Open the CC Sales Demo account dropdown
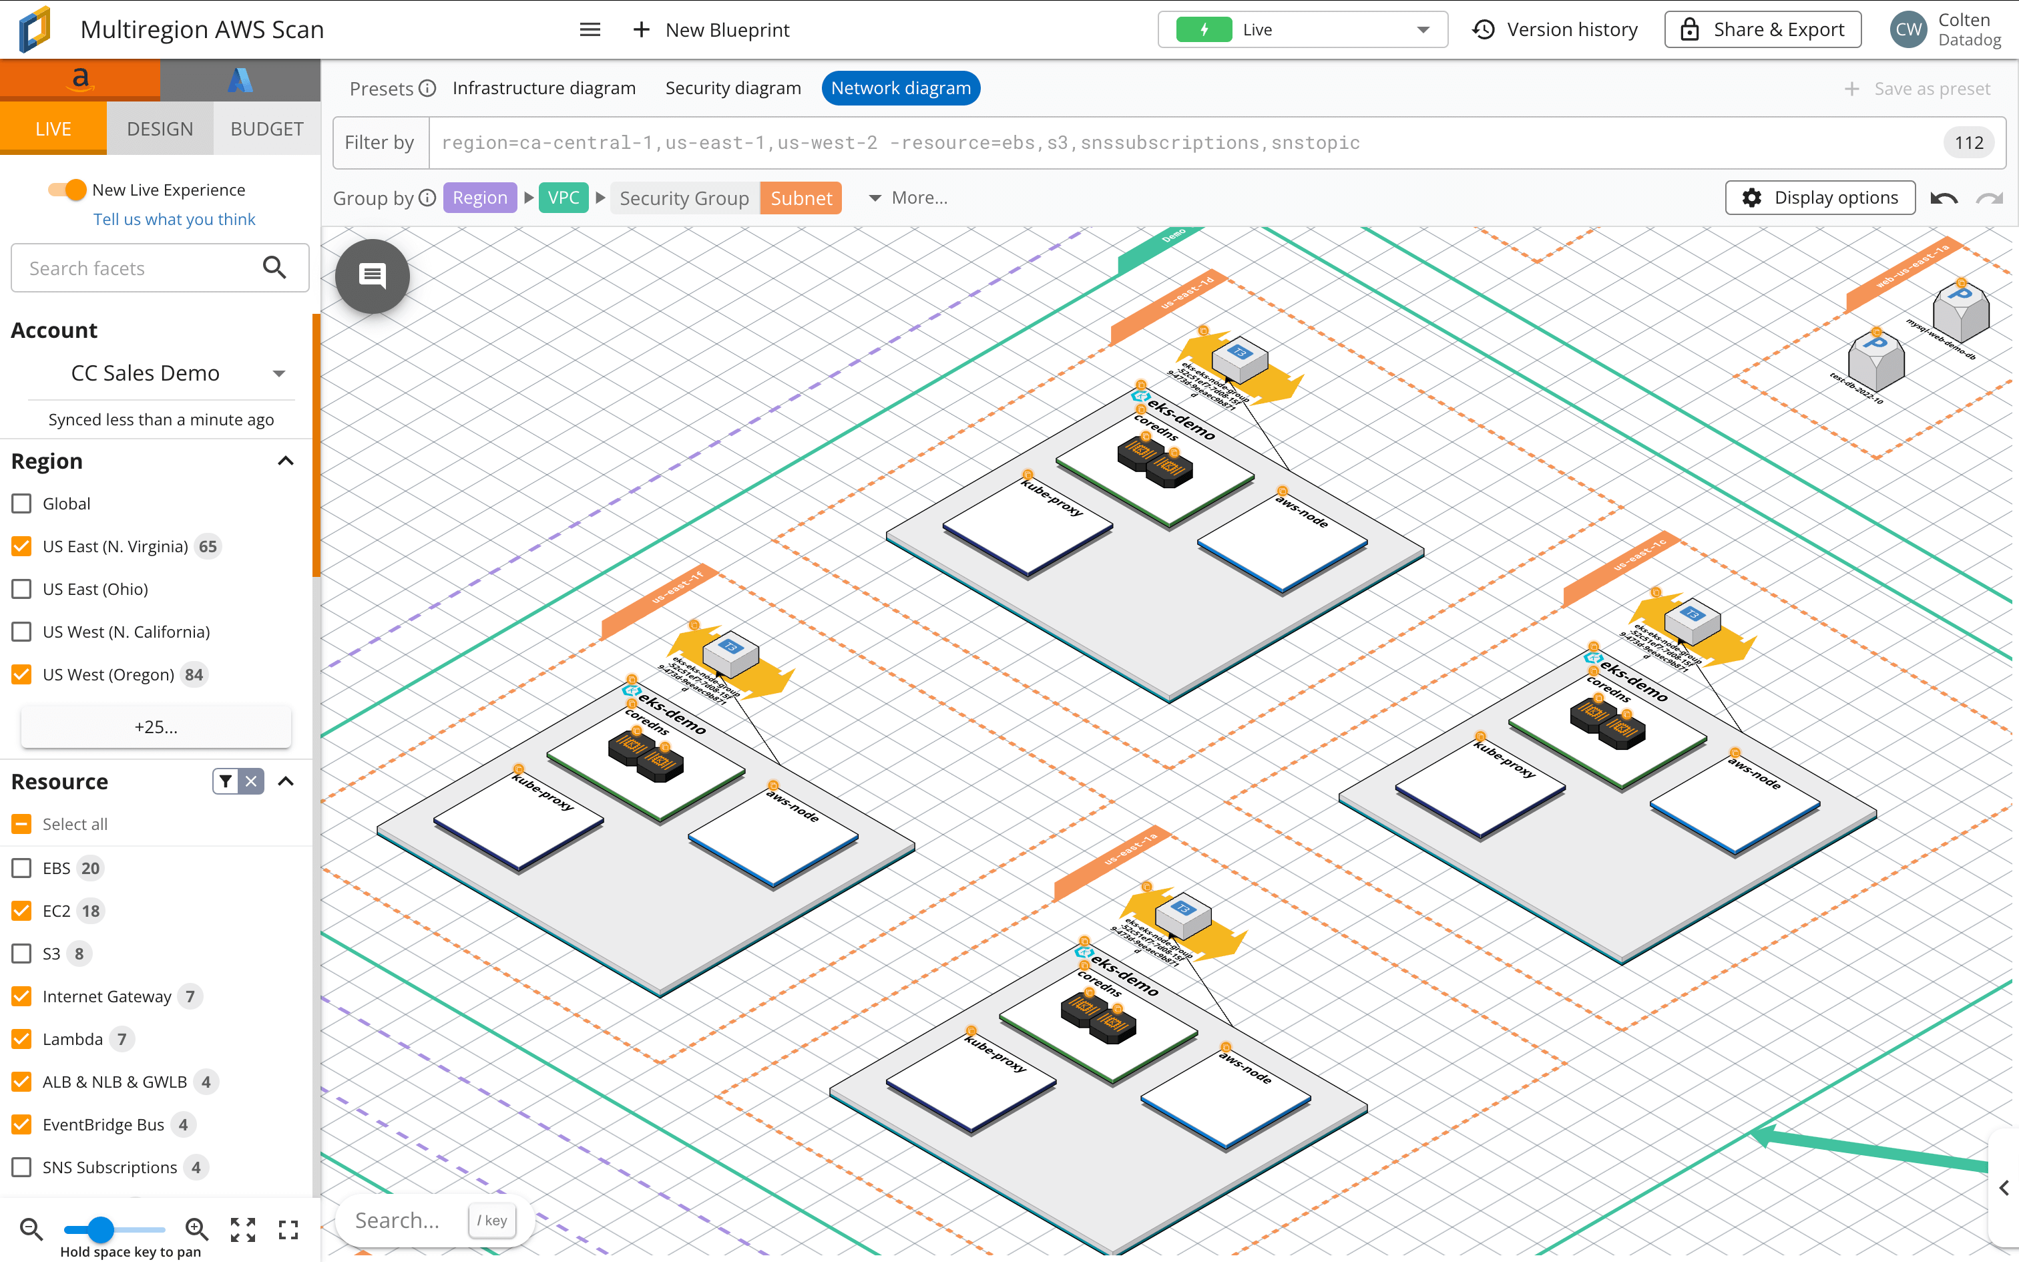The width and height of the screenshot is (2019, 1262). [x=278, y=373]
